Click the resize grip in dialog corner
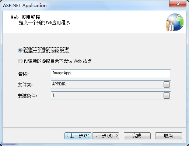 pos(184,141)
